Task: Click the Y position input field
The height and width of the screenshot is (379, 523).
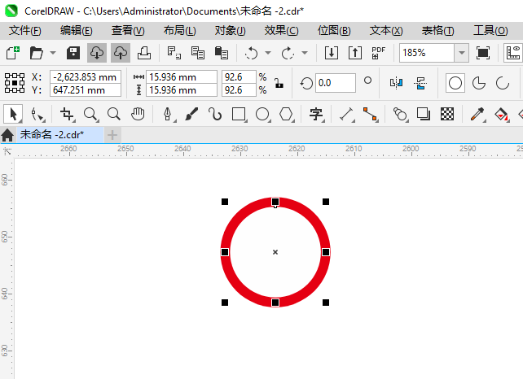Action: coord(86,90)
